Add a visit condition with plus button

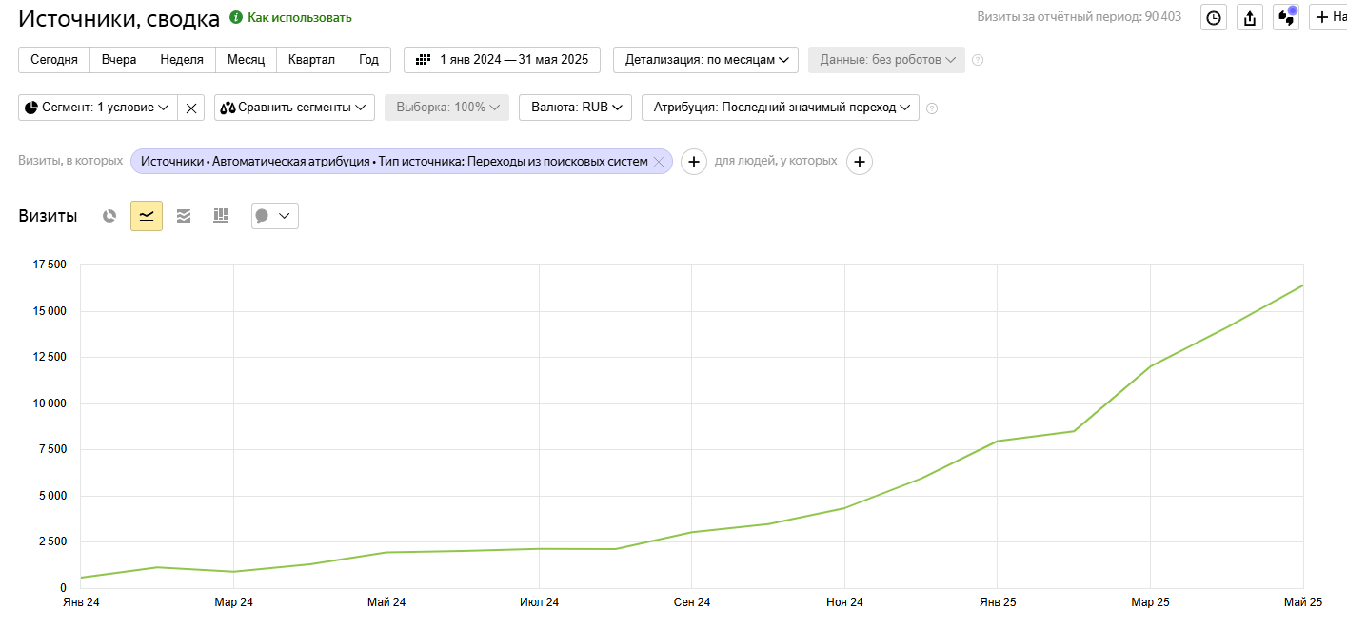pyautogui.click(x=694, y=162)
